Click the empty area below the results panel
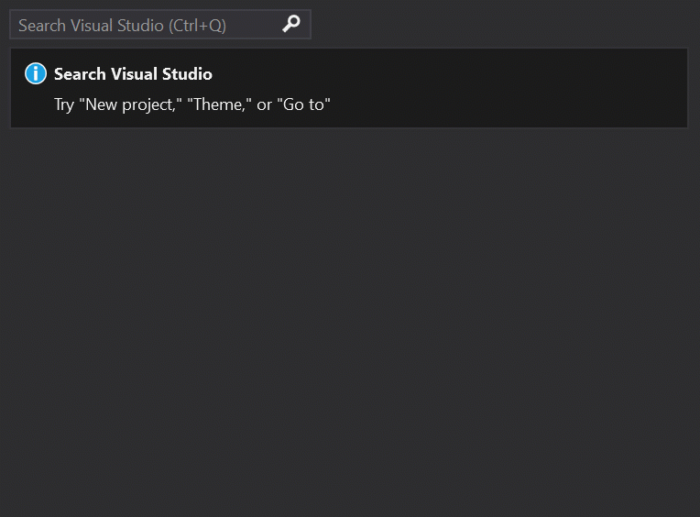 coord(348,321)
